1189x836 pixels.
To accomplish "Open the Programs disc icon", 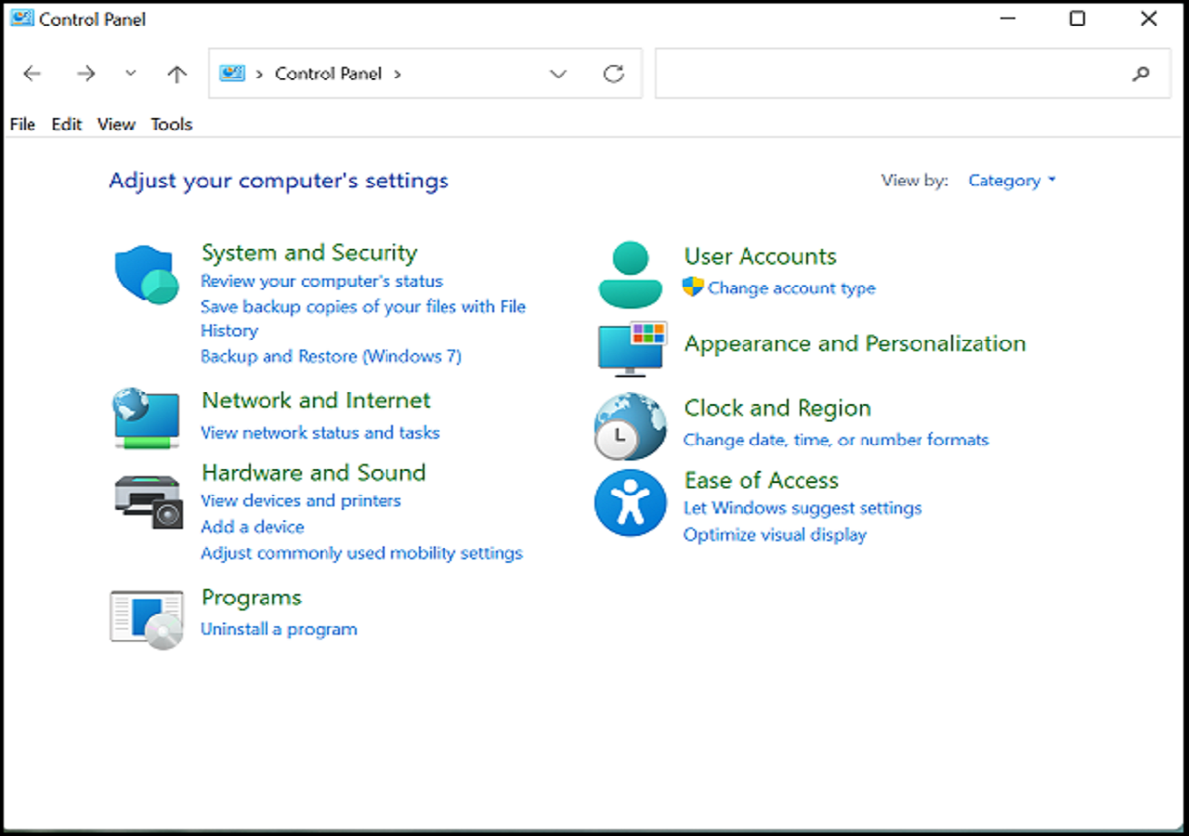I will (x=147, y=619).
